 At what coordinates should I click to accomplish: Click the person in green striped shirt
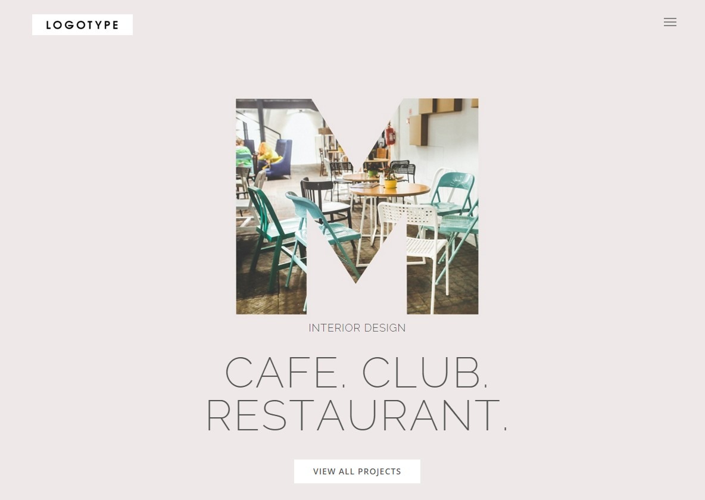tap(243, 154)
